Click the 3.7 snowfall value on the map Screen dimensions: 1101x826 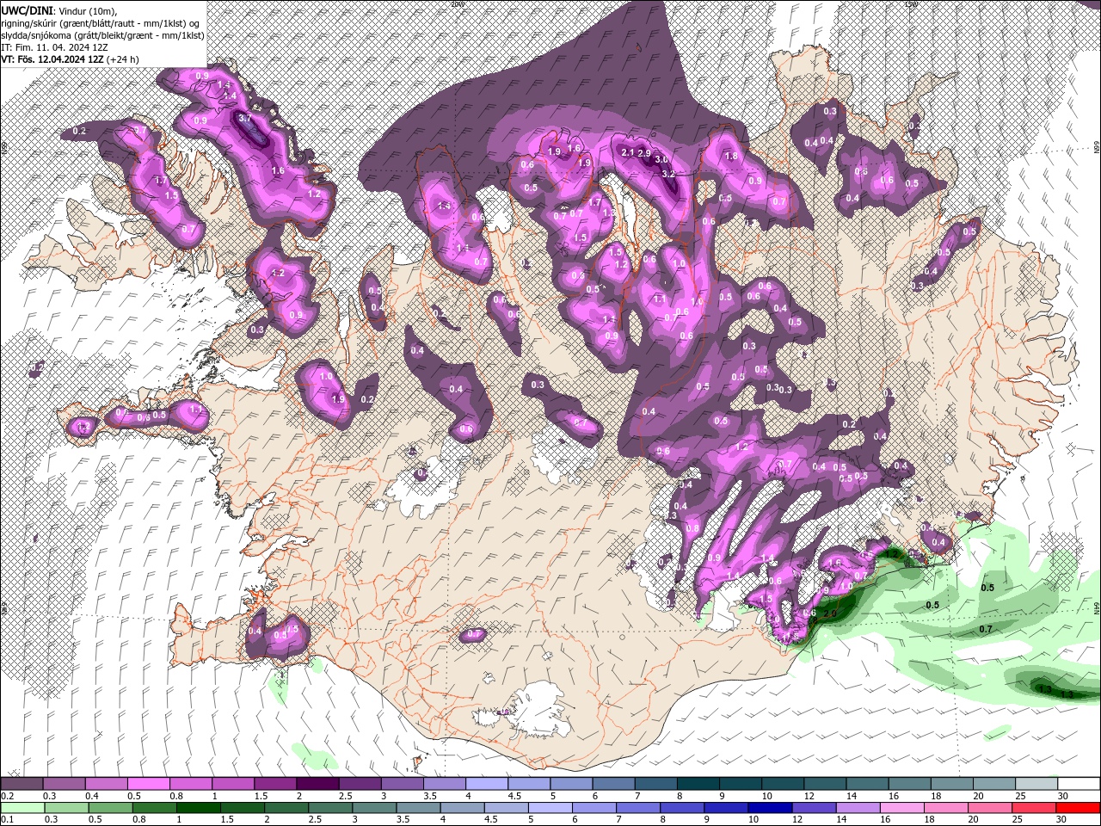click(x=244, y=119)
